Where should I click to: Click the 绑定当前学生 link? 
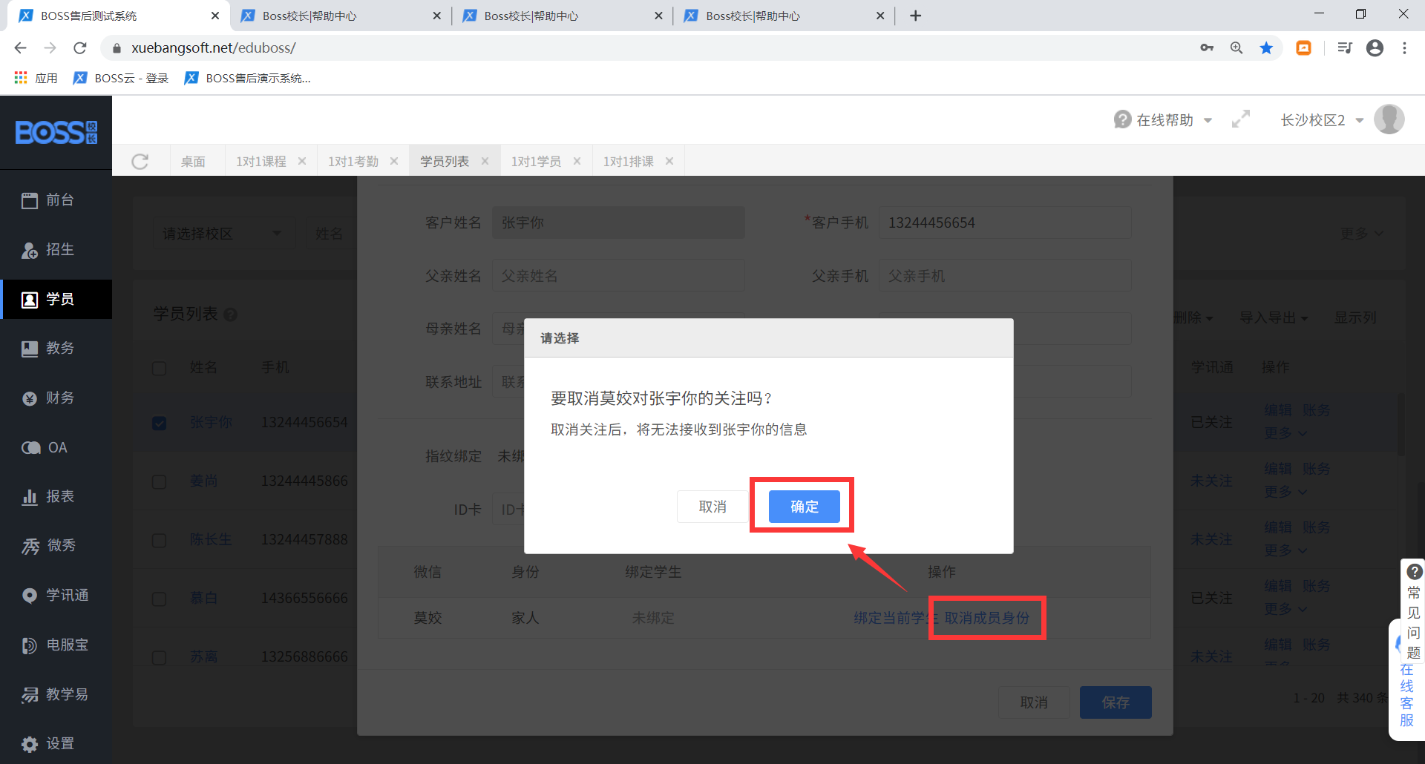(x=896, y=618)
